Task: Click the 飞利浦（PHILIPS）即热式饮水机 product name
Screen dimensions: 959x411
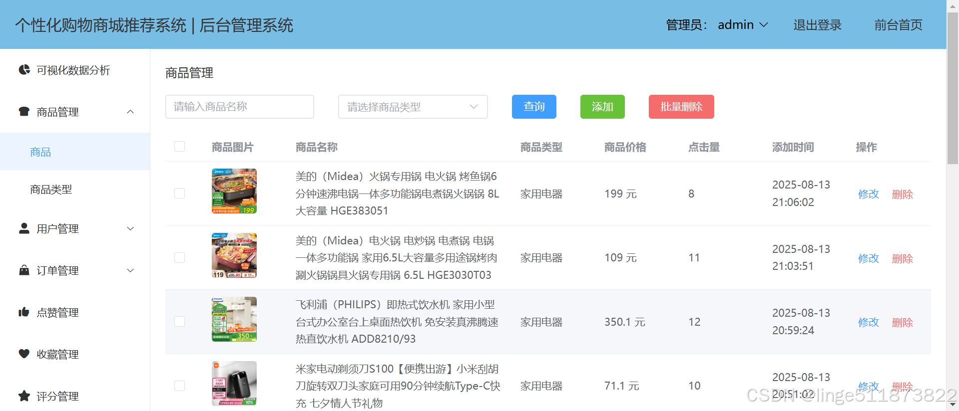Action: pyautogui.click(x=397, y=322)
